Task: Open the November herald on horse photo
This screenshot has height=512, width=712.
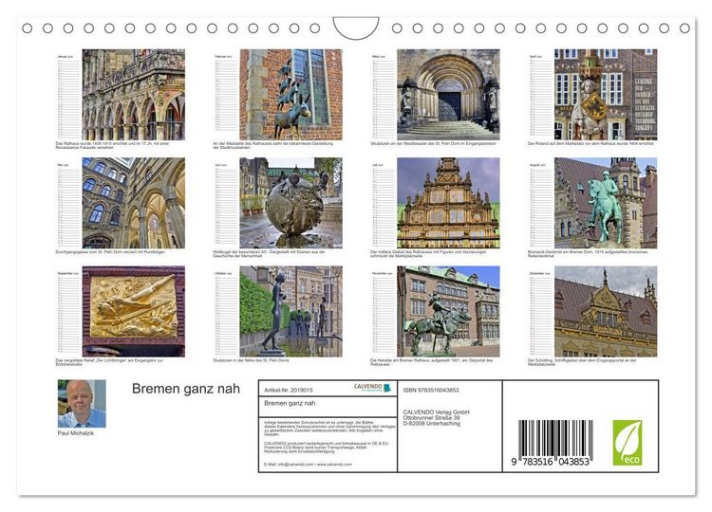Action: click(x=448, y=311)
